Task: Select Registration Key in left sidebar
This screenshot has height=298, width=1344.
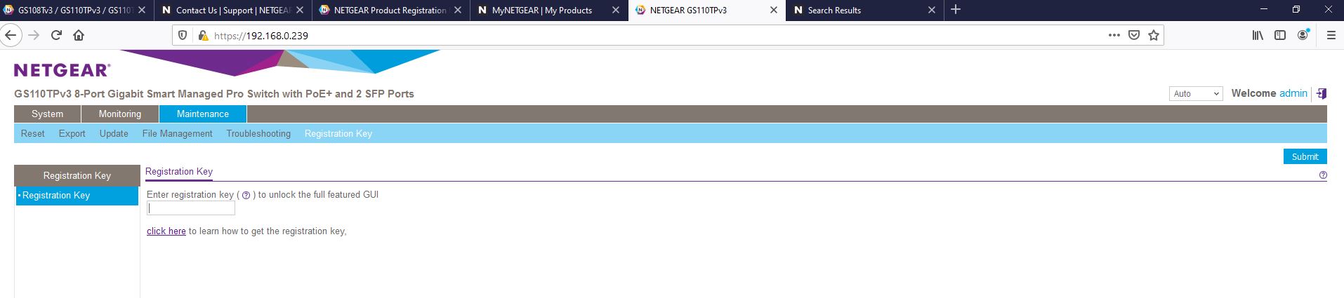Action: [77, 196]
